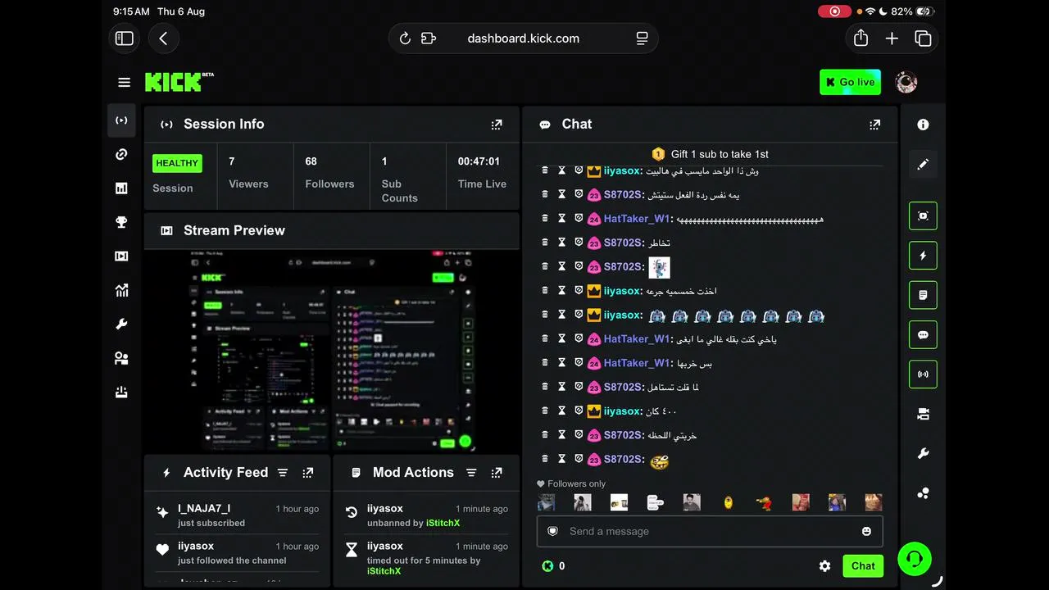Open the Mod Actions filter menu
This screenshot has height=590, width=1049.
point(471,473)
